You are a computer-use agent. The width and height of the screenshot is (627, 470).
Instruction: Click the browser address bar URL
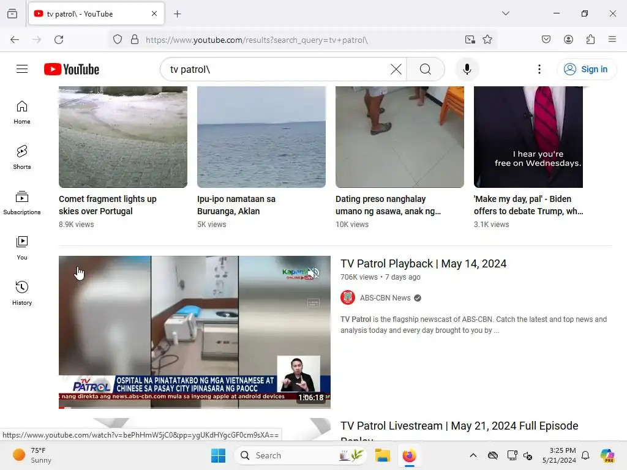tap(257, 40)
